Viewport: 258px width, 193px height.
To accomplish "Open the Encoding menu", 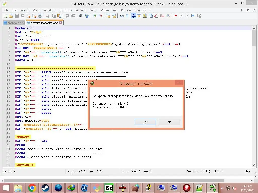I will [49, 10].
